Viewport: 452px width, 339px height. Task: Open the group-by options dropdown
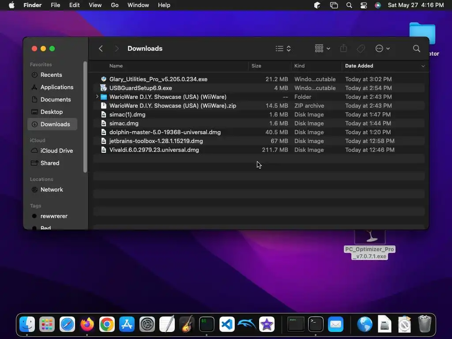[x=322, y=49]
